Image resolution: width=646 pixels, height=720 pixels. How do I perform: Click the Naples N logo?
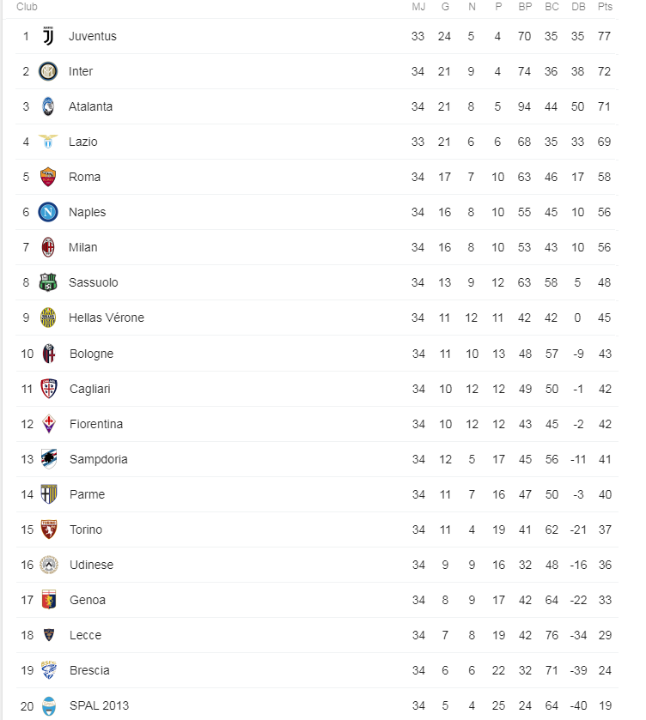click(48, 212)
